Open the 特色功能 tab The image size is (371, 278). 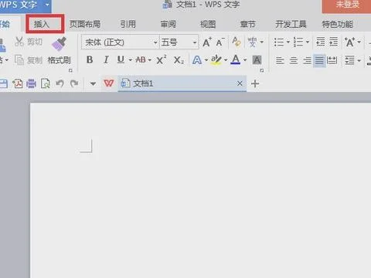click(337, 25)
